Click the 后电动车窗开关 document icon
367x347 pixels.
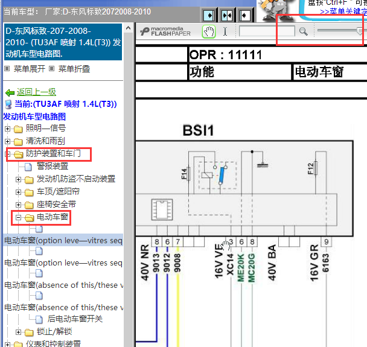point(39,319)
